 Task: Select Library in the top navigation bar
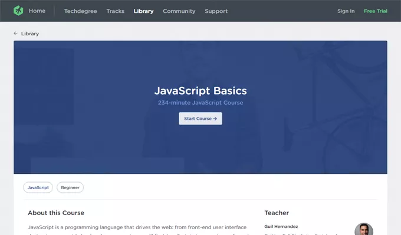pyautogui.click(x=143, y=11)
